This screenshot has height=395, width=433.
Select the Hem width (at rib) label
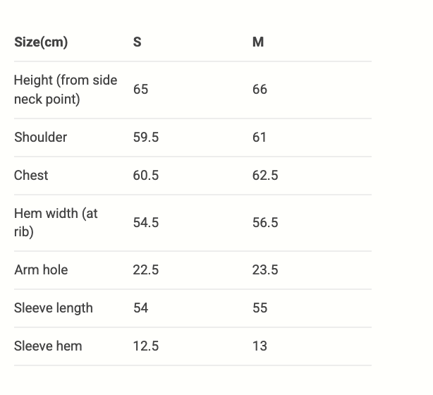[56, 223]
